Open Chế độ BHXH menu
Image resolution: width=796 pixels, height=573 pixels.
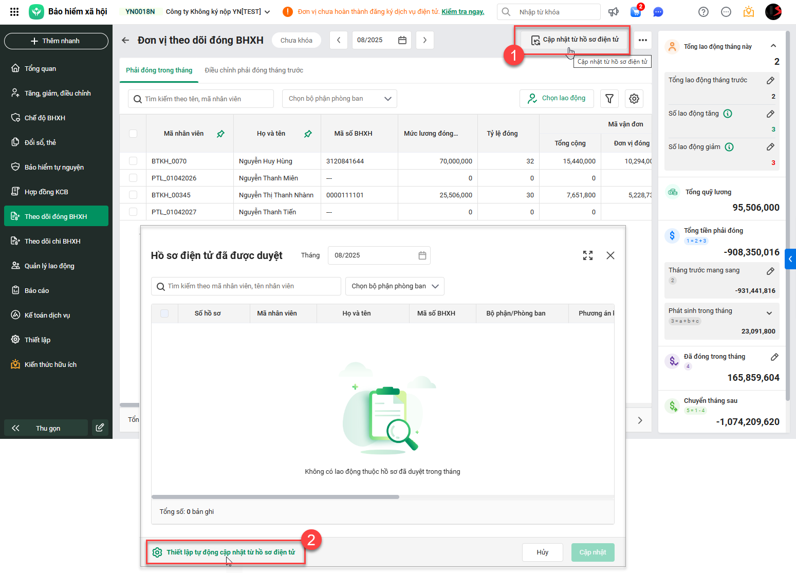point(56,118)
